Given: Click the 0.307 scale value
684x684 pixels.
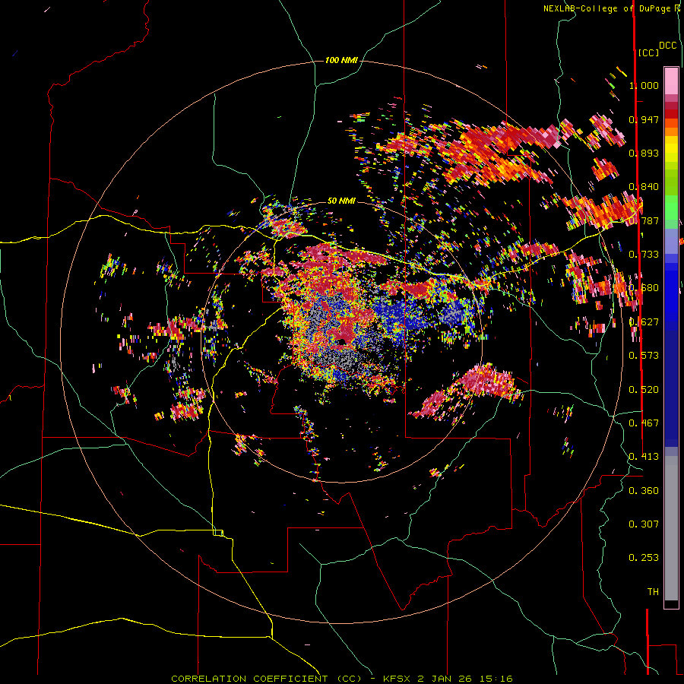Looking at the screenshot, I should [644, 524].
